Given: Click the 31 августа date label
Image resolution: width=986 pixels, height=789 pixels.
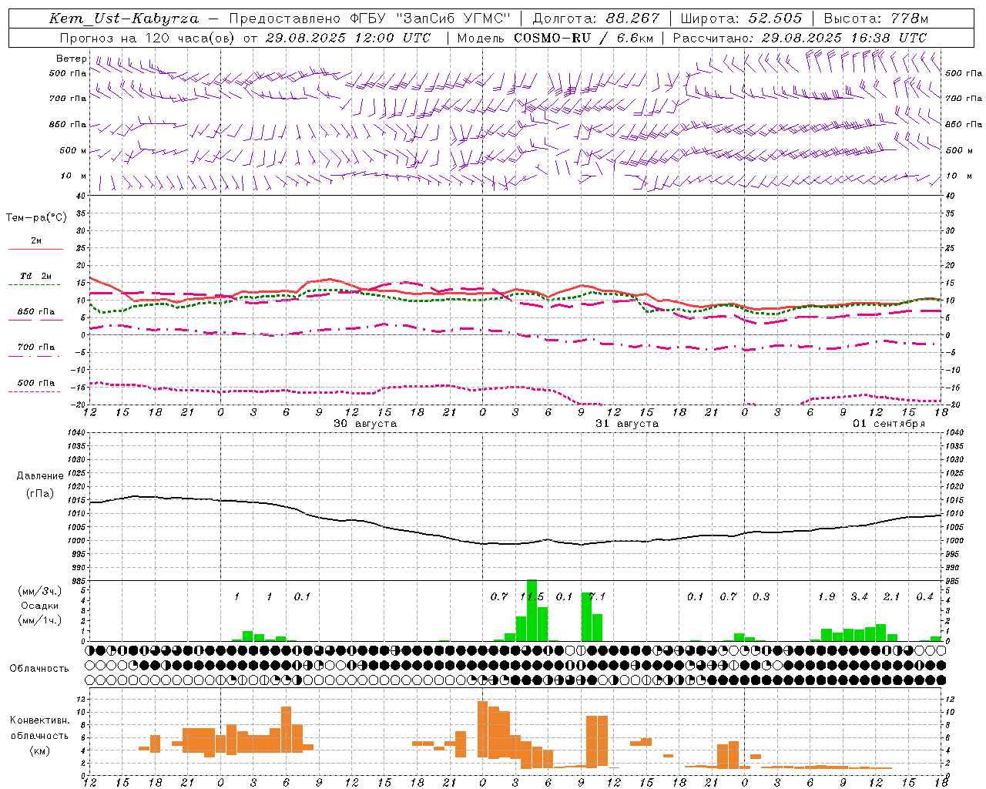Looking at the screenshot, I should [x=627, y=424].
